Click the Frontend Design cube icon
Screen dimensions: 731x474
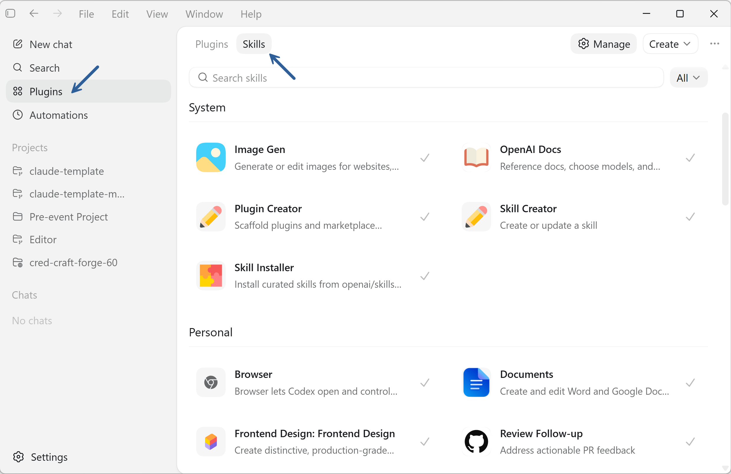tap(211, 442)
